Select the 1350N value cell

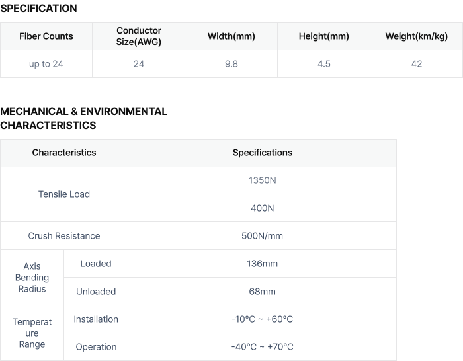click(x=262, y=180)
